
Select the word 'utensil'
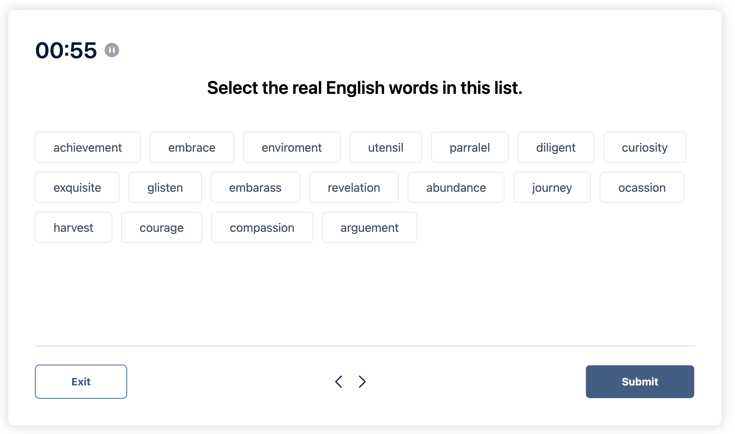(386, 147)
